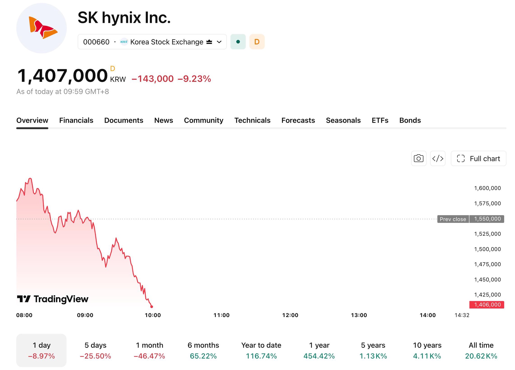Select the 1 day range
This screenshot has width=515, height=370.
point(41,350)
